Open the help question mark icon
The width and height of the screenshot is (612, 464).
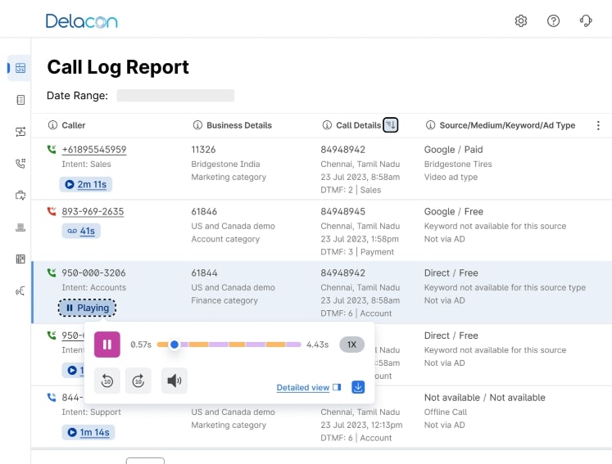pyautogui.click(x=553, y=21)
